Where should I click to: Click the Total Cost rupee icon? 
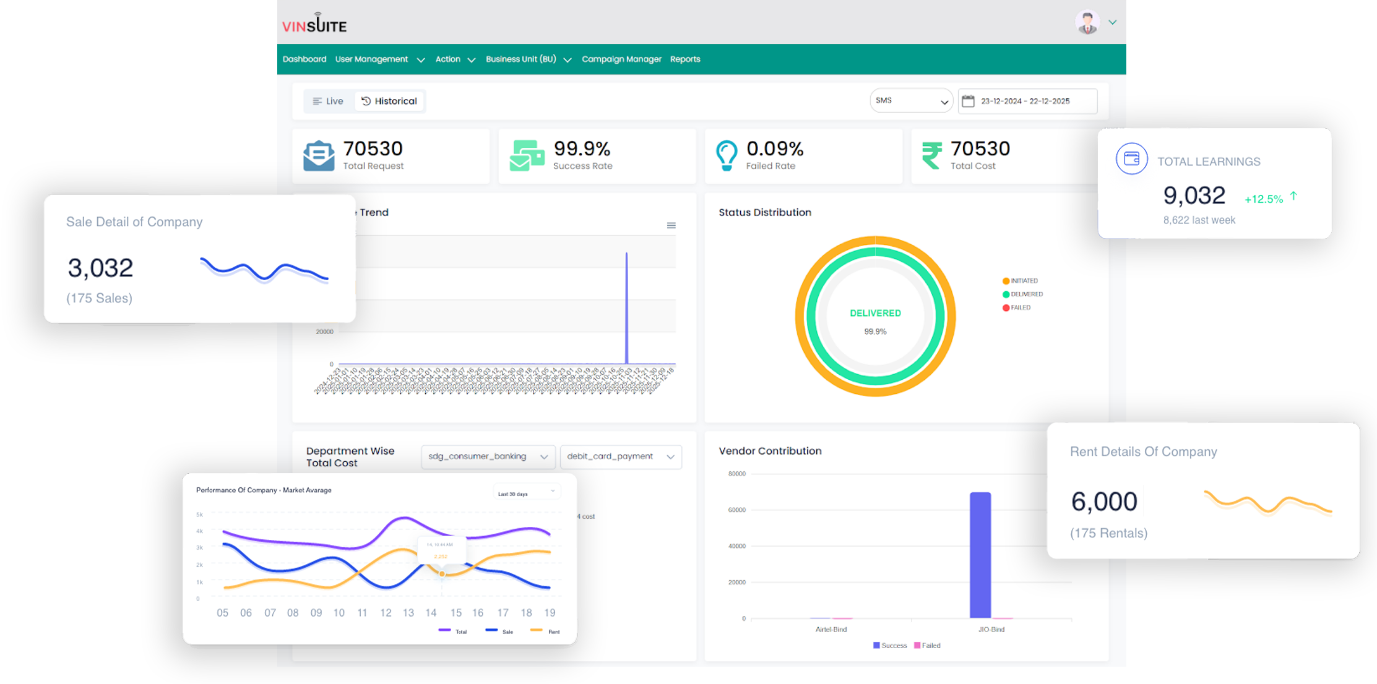click(931, 155)
